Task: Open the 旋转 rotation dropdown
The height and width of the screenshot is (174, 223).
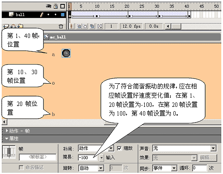Action: coord(91,168)
